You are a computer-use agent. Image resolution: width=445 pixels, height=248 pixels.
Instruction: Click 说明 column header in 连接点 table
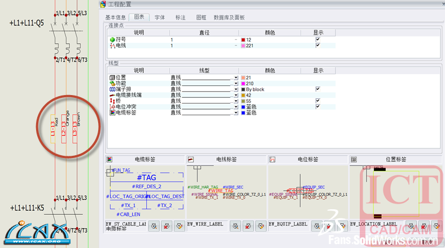[x=139, y=33]
